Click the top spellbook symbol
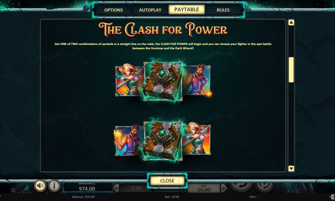The image size is (335, 201). pos(163,81)
